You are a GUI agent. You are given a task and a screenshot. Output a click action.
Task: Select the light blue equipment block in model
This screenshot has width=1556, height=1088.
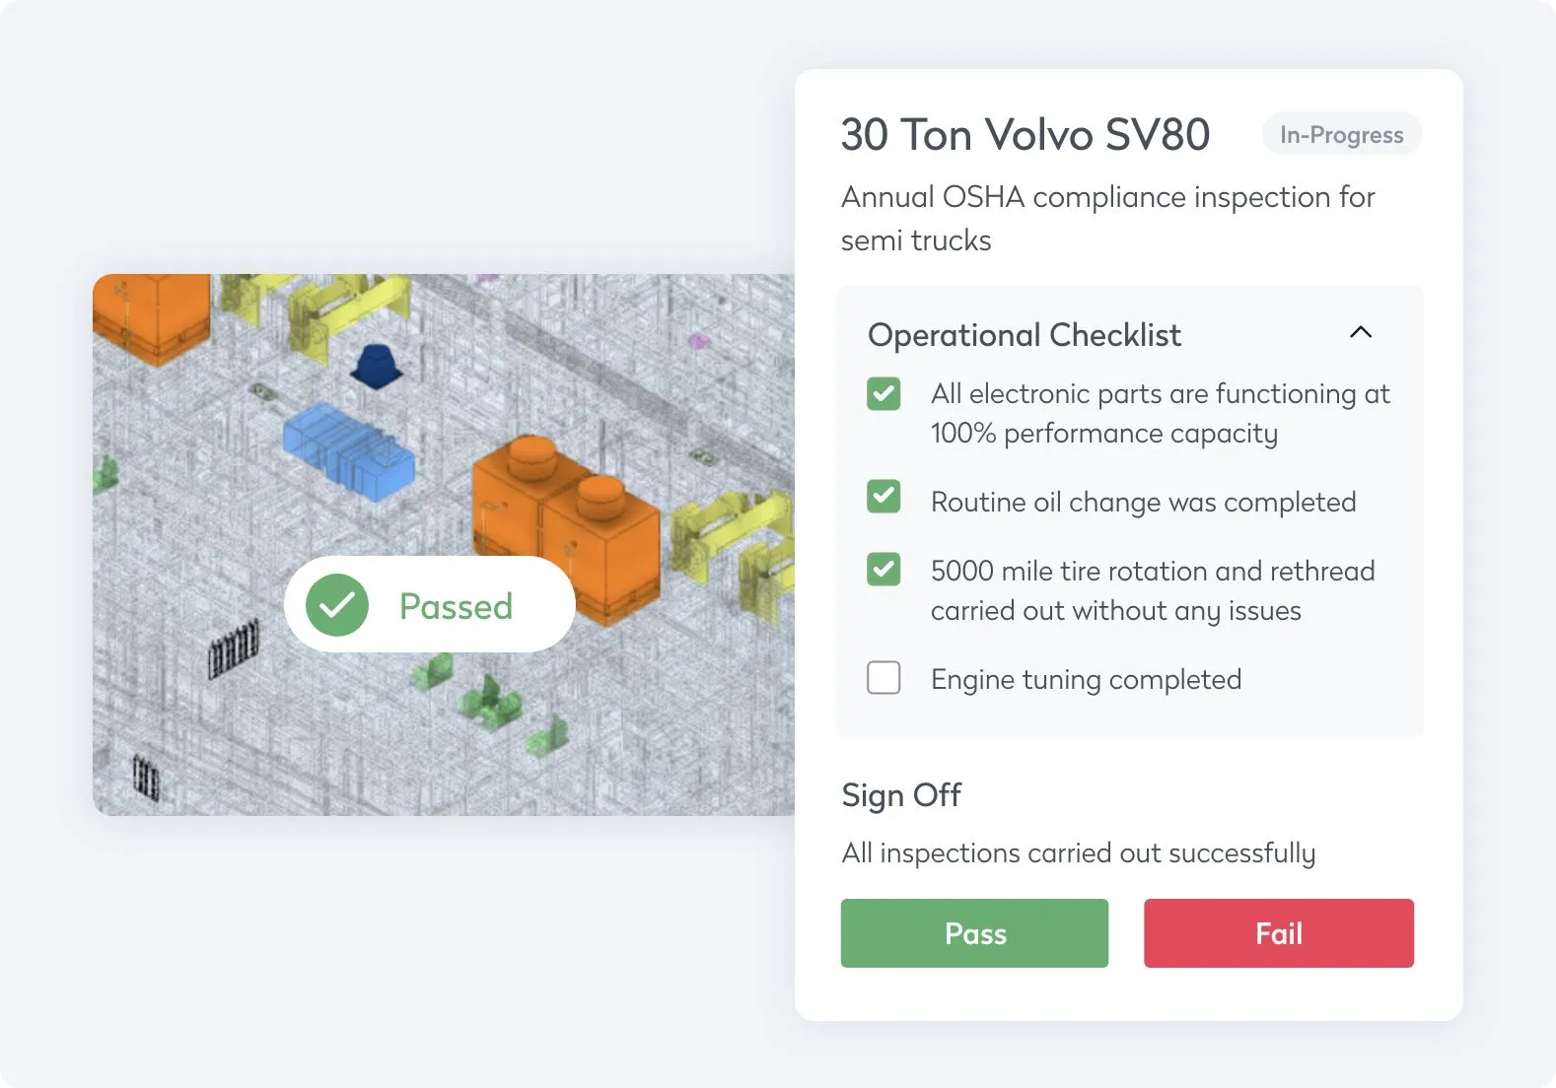347,450
